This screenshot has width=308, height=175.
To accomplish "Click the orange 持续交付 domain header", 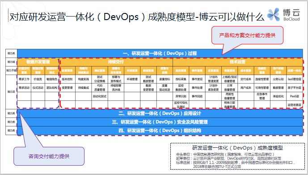I will [116, 62].
